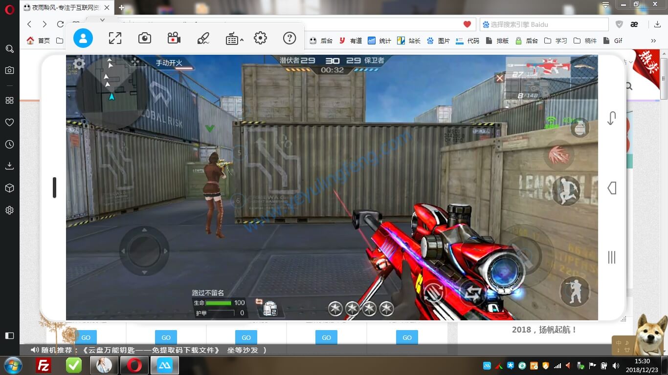
Task: Open snapshot camera in Opera sidebar
Action: 9,70
